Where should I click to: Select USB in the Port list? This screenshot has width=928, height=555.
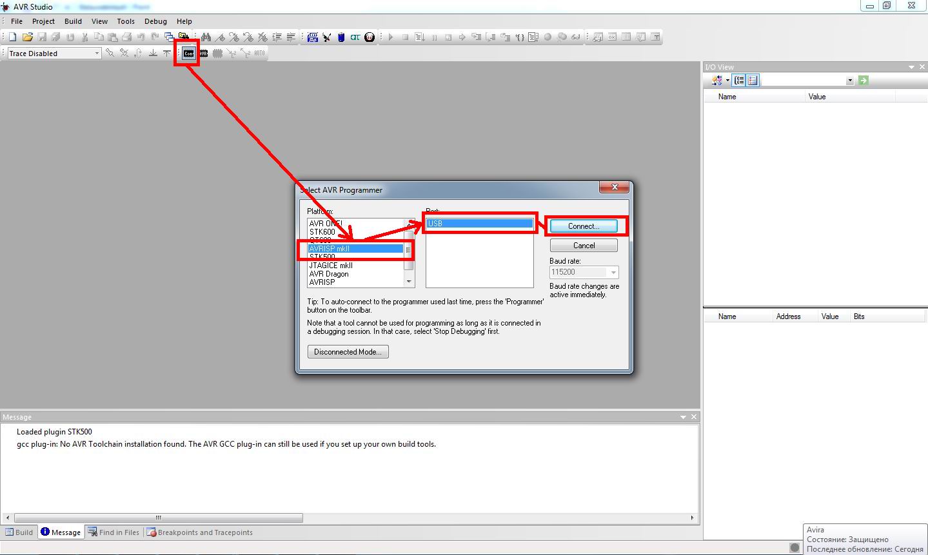point(480,224)
